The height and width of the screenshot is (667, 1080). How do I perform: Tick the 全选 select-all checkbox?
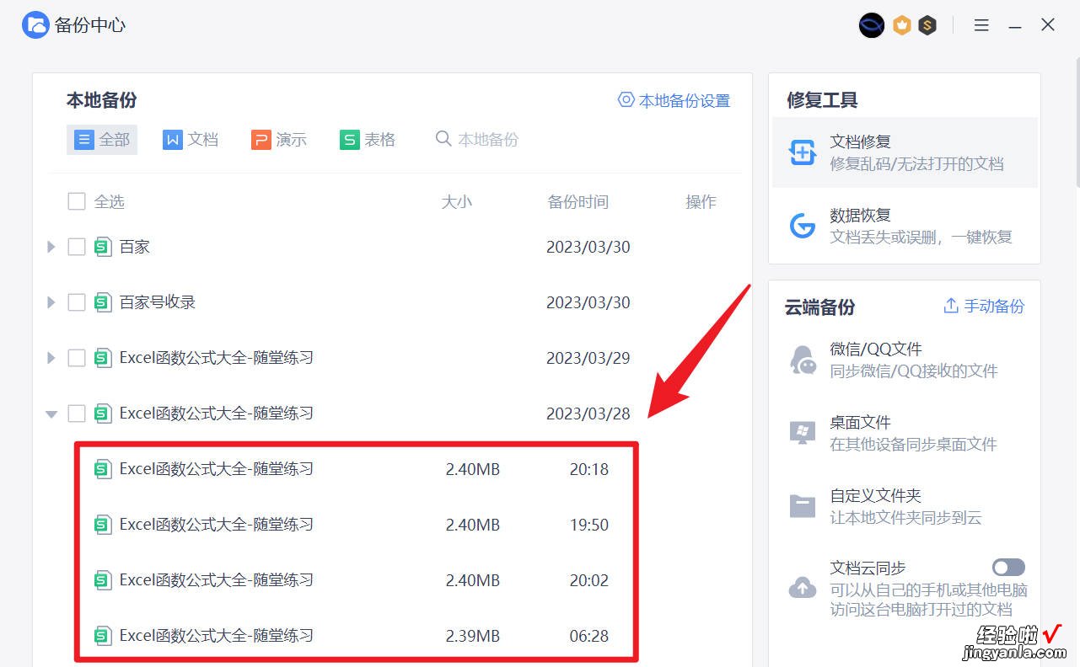tap(77, 201)
